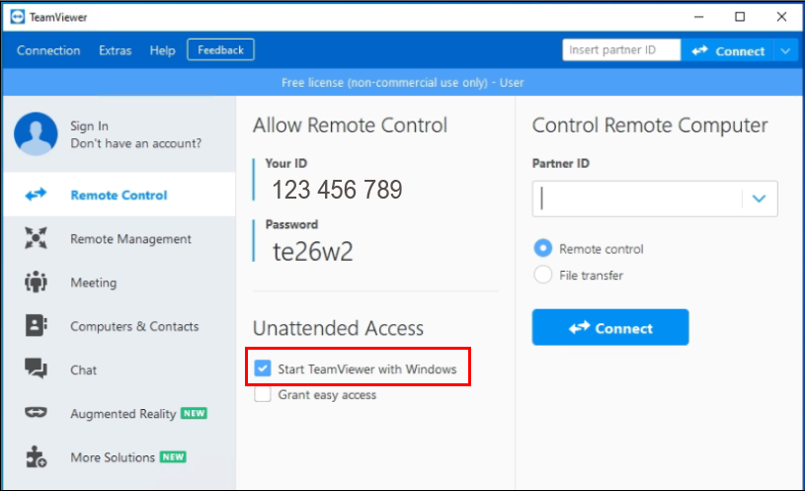
Task: Click the Computers & Contacts address book icon
Action: pos(36,326)
